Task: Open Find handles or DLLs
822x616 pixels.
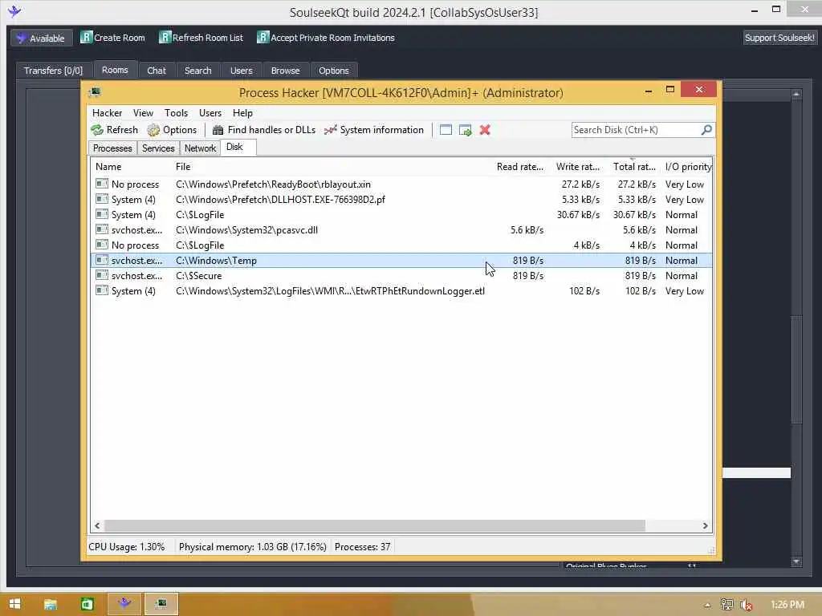Action: click(x=263, y=130)
